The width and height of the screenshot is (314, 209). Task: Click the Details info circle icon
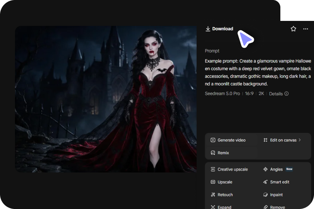(x=287, y=94)
